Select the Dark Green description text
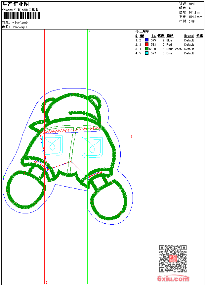Screen dimensions: 205x285 click(174, 49)
